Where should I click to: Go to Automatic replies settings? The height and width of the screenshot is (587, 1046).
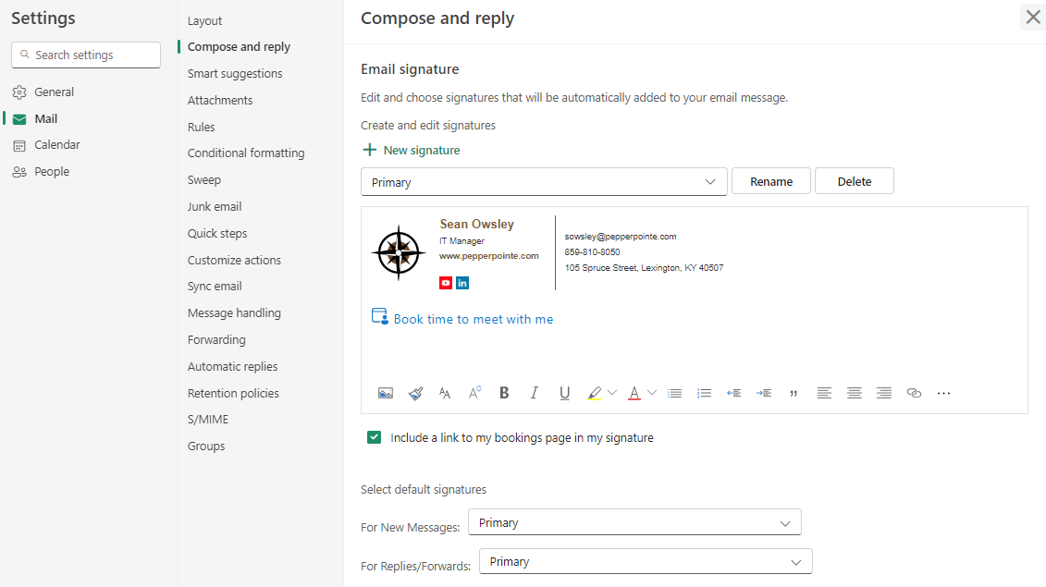[x=232, y=366]
